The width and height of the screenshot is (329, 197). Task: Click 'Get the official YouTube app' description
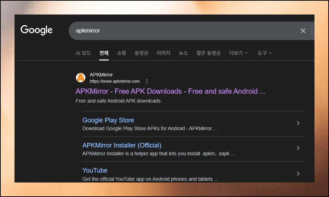[150, 179]
